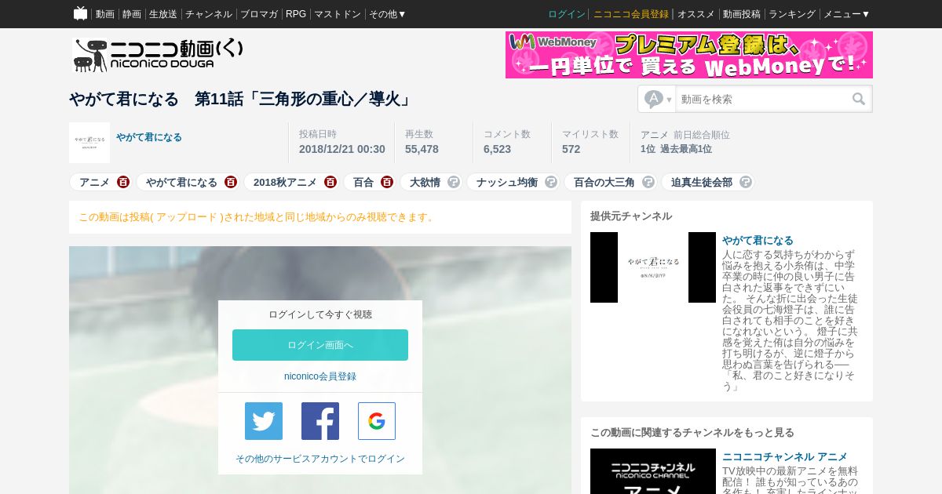Click その他のサービスアカウントでログイン link
The height and width of the screenshot is (494, 942).
[320, 459]
